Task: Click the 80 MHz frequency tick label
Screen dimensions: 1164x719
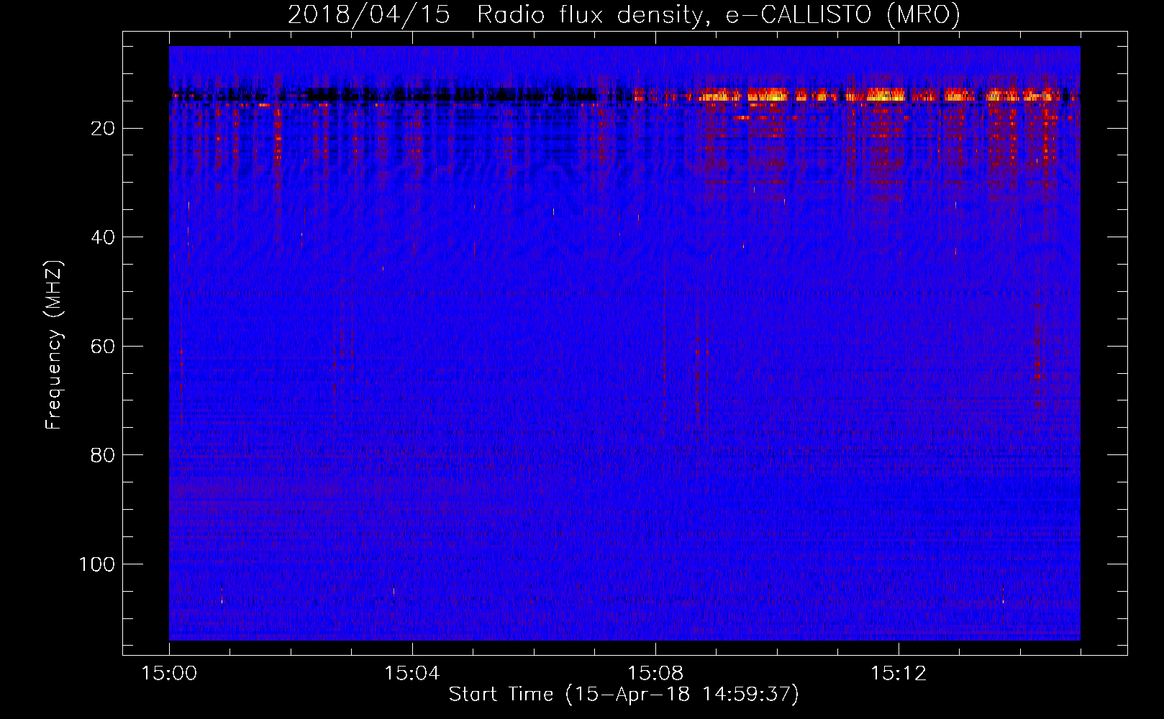Action: [104, 455]
